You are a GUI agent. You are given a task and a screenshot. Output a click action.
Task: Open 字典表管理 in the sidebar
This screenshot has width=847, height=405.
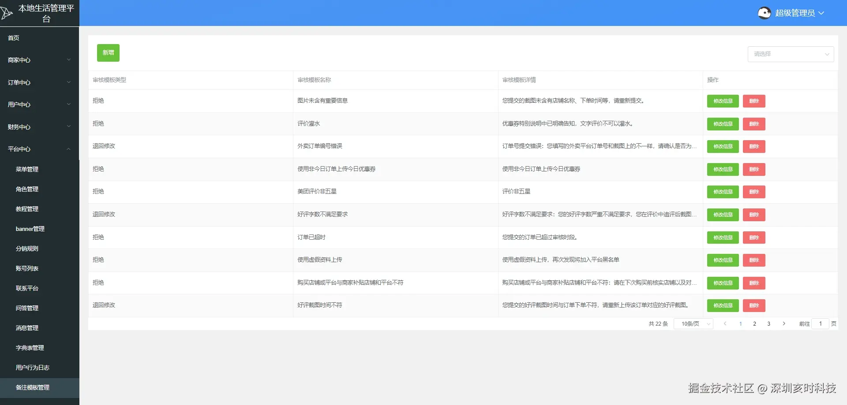40,348
